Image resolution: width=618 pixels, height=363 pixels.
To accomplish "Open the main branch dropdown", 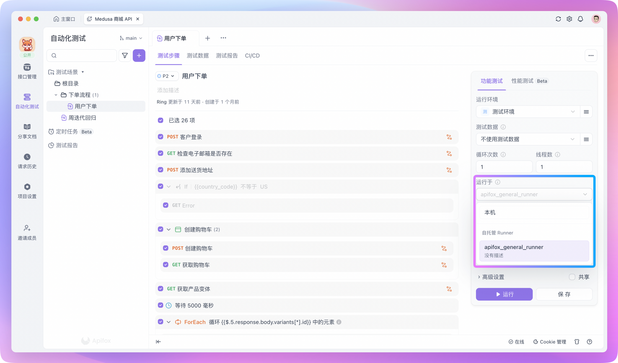I will [x=131, y=38].
